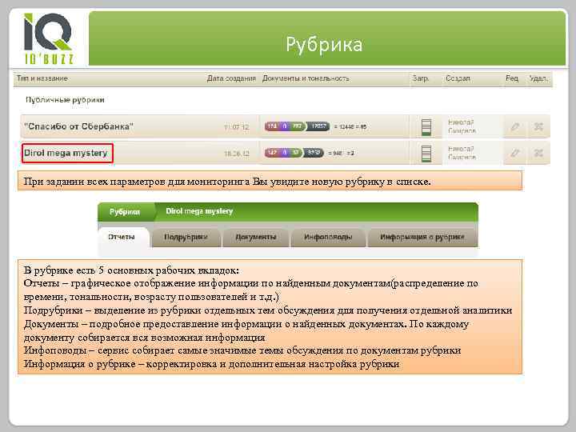The width and height of the screenshot is (576, 432).
Task: Open the Инфоповоды tab
Action: (328, 238)
